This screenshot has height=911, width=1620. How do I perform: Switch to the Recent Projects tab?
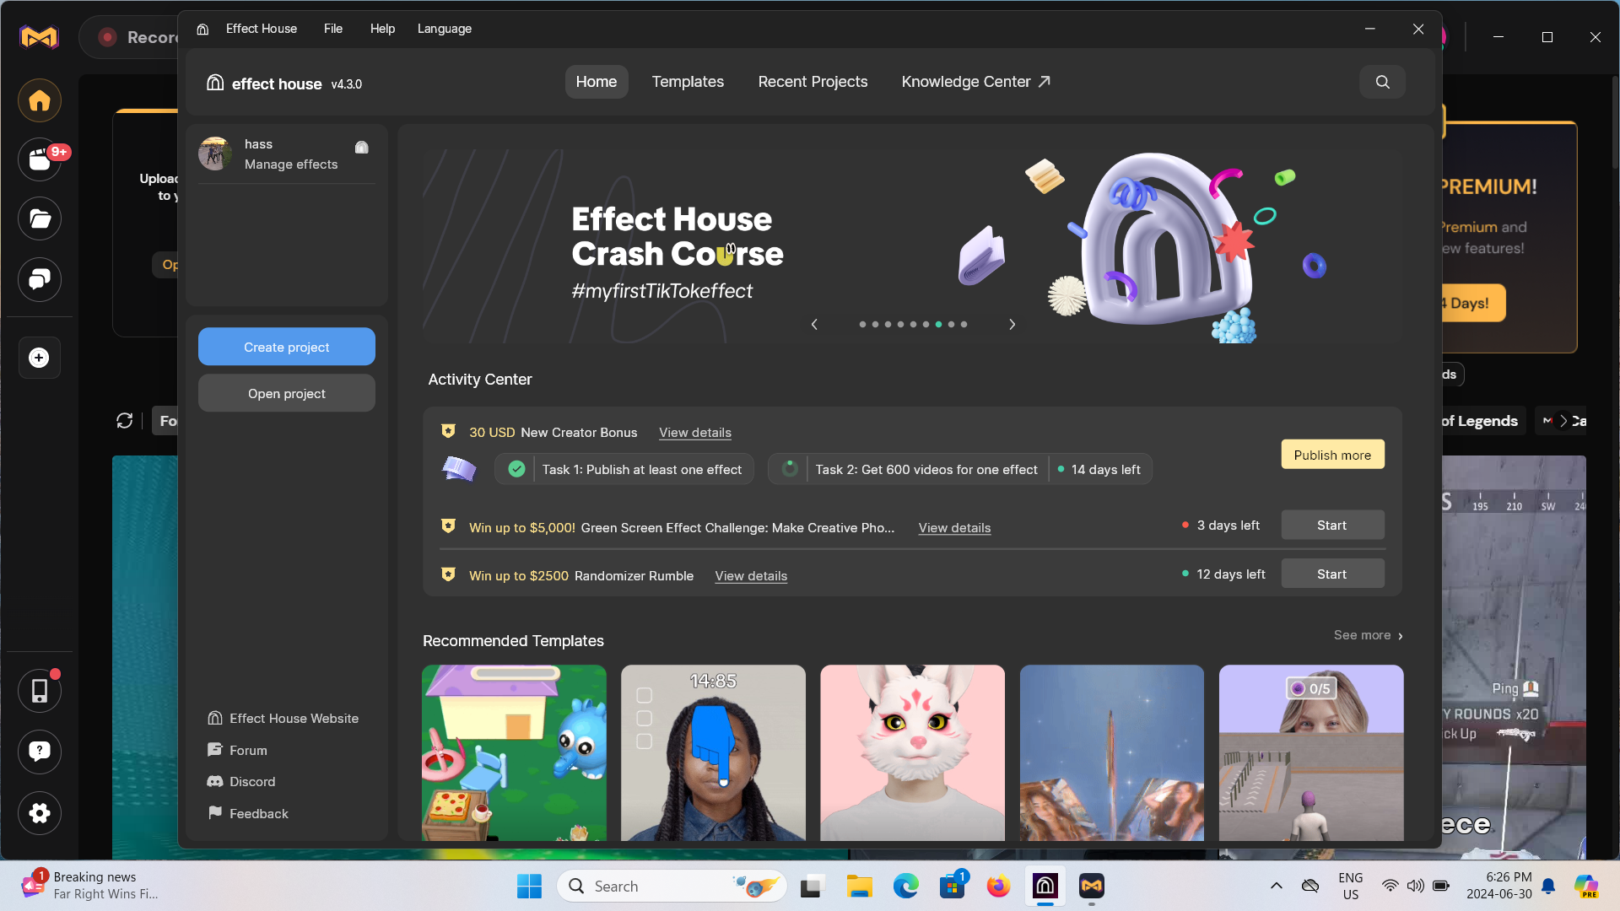tap(813, 82)
